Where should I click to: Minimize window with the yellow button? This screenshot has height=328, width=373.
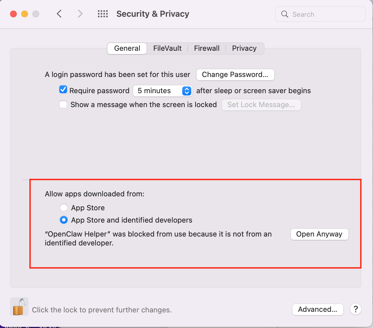pyautogui.click(x=25, y=14)
